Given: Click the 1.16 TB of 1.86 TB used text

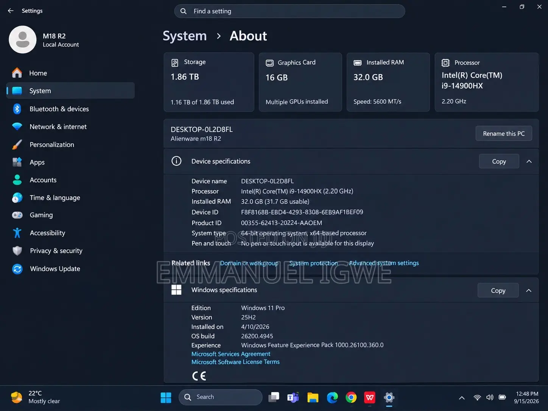Looking at the screenshot, I should (202, 102).
